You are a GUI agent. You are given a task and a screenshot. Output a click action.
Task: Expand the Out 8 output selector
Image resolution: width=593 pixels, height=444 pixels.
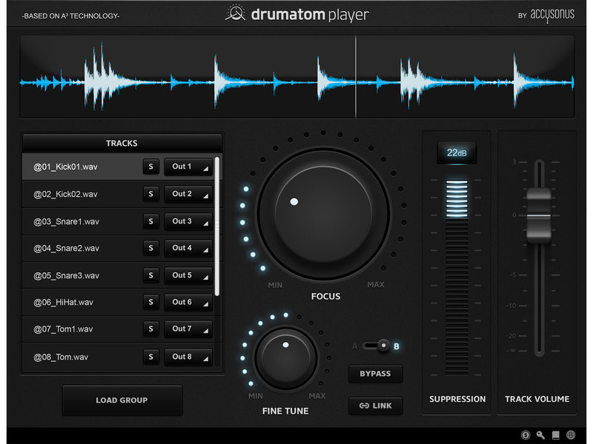click(x=188, y=357)
